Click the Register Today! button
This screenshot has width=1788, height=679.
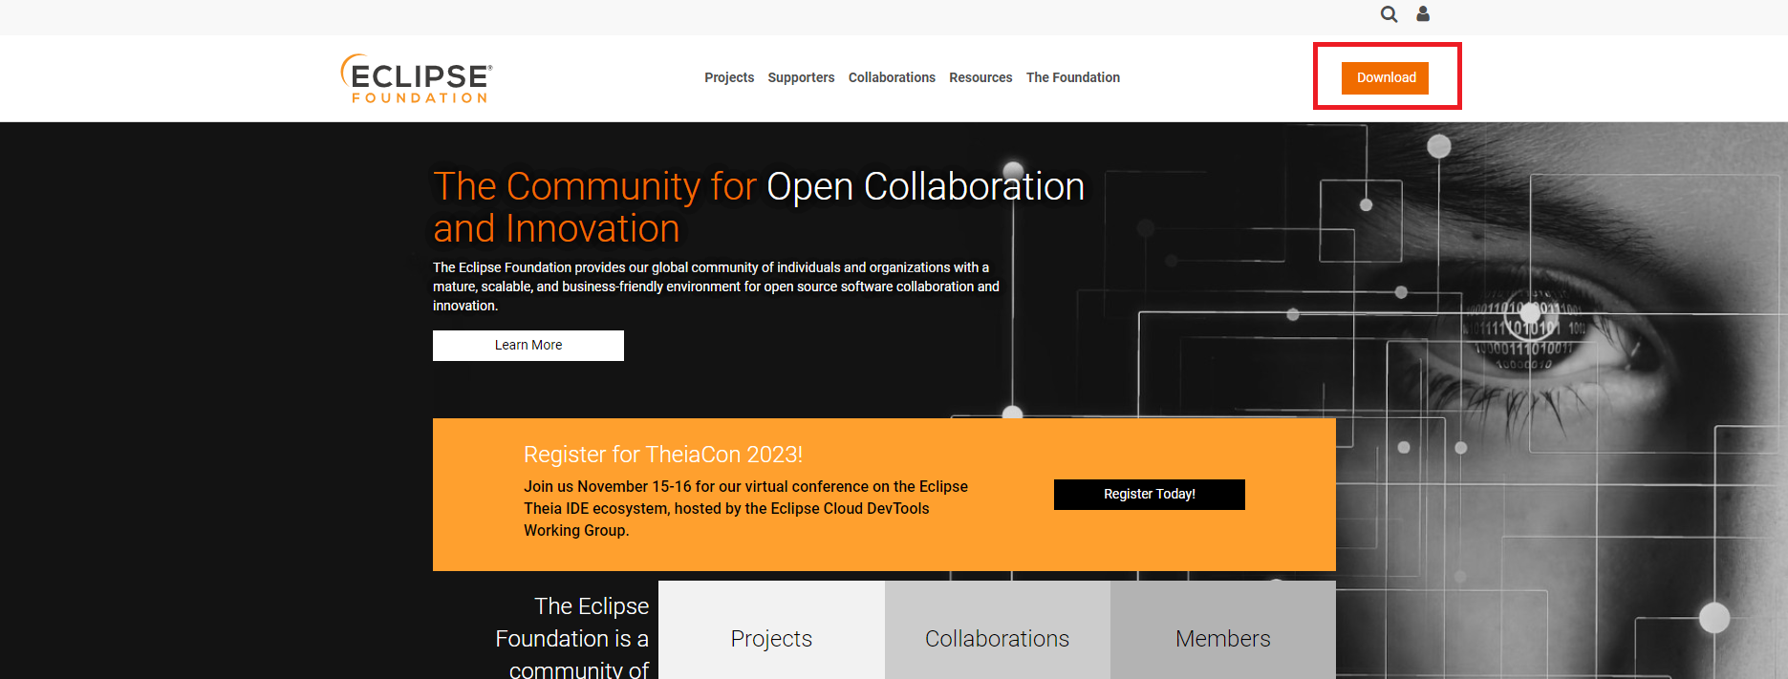click(x=1150, y=495)
